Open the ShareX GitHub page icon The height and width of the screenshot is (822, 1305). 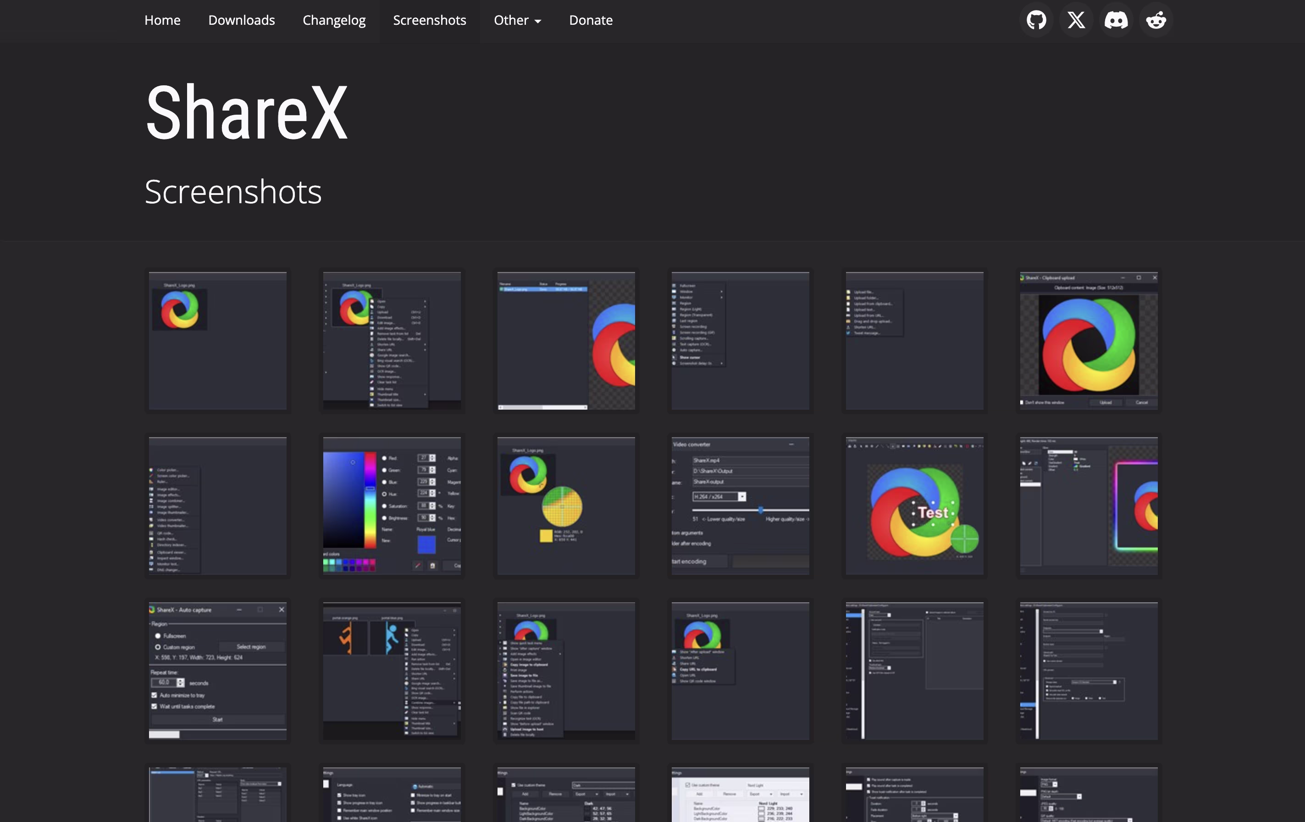pos(1036,20)
